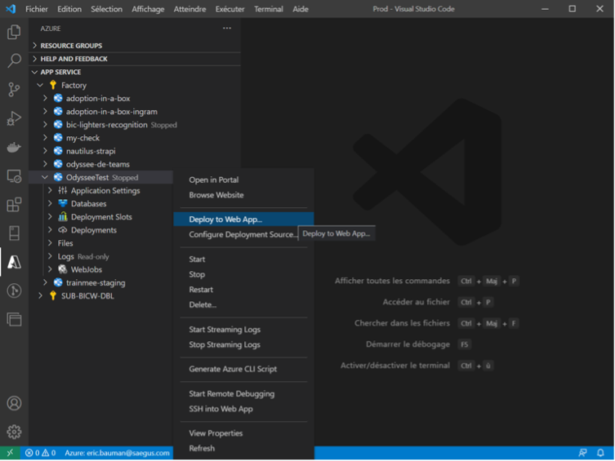This screenshot has width=615, height=461.
Task: Select the Azure view icon
Action: click(x=14, y=262)
